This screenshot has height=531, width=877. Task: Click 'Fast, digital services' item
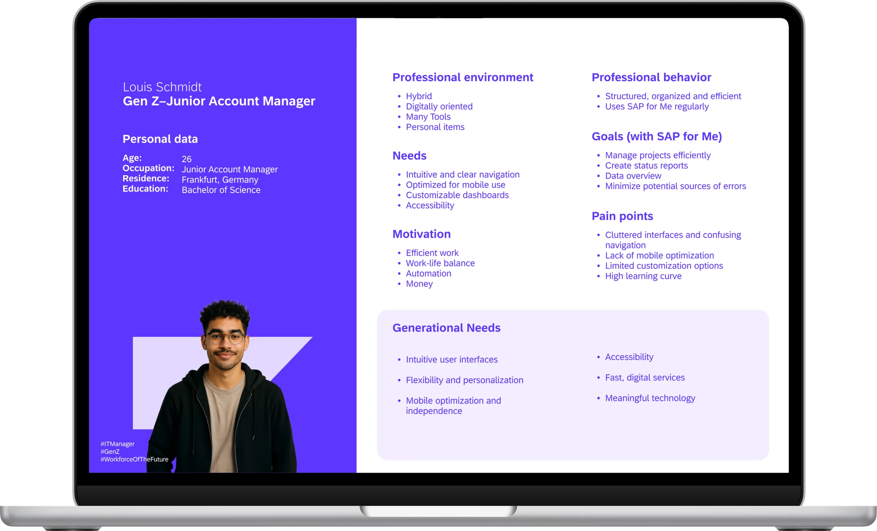point(645,377)
